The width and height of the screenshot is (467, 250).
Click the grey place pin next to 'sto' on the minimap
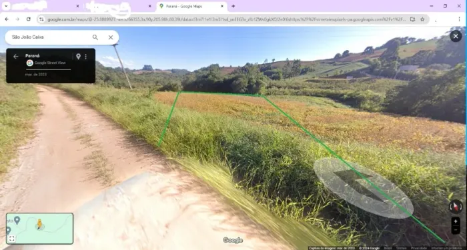click(x=17, y=220)
